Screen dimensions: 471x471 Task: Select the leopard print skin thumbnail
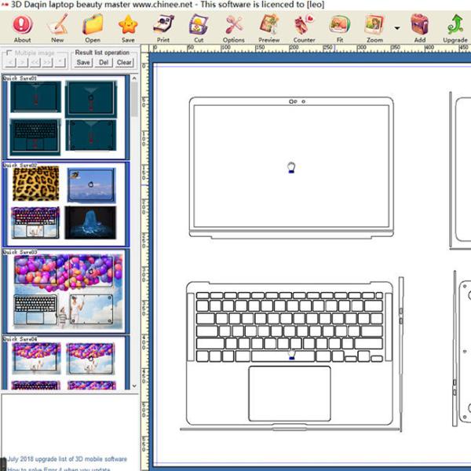pos(35,183)
